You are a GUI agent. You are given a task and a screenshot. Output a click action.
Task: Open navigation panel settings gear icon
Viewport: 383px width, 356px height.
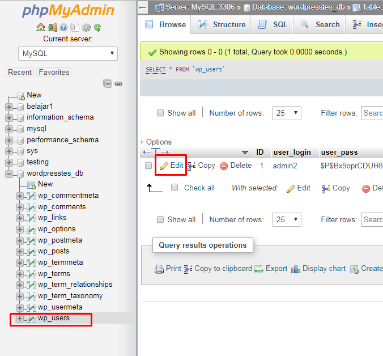[86, 27]
